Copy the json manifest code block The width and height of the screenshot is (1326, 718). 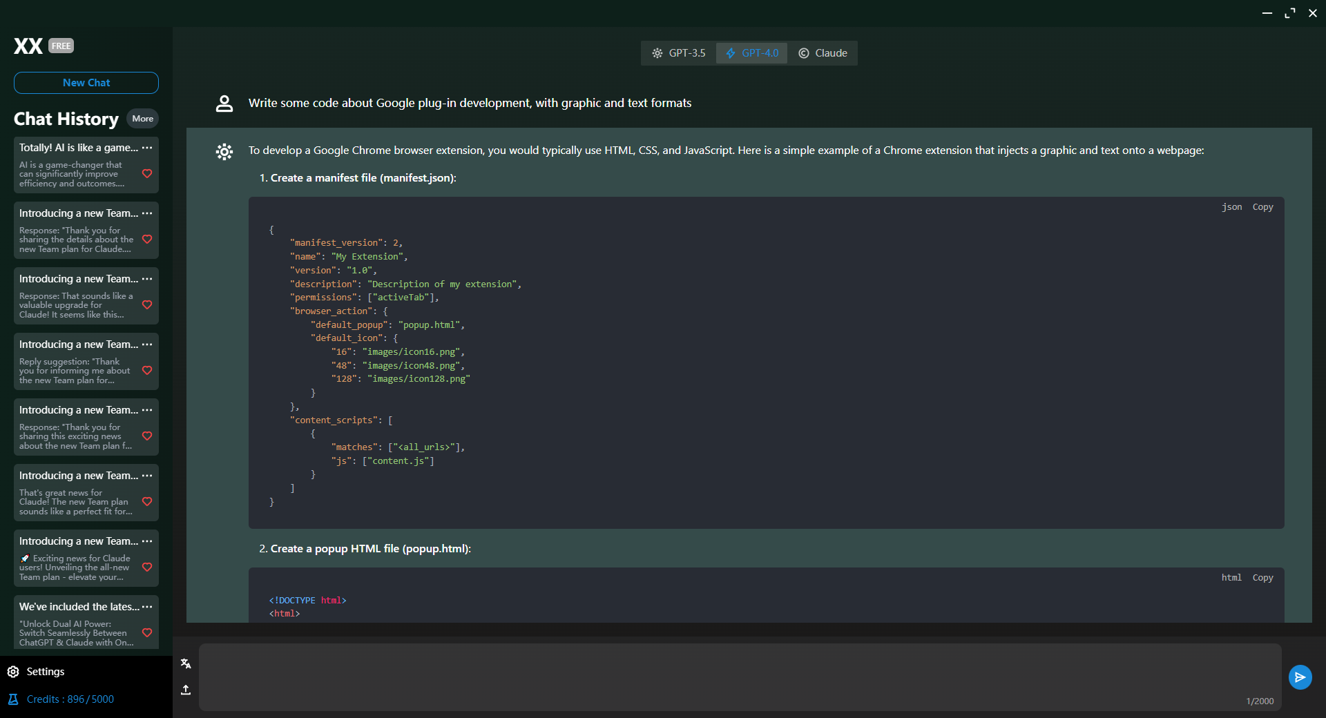1262,207
